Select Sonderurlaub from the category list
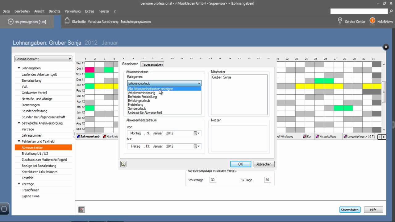This screenshot has width=395, height=222. pyautogui.click(x=137, y=109)
